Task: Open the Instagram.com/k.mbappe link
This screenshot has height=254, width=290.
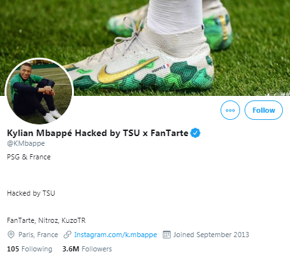Action: (115, 235)
